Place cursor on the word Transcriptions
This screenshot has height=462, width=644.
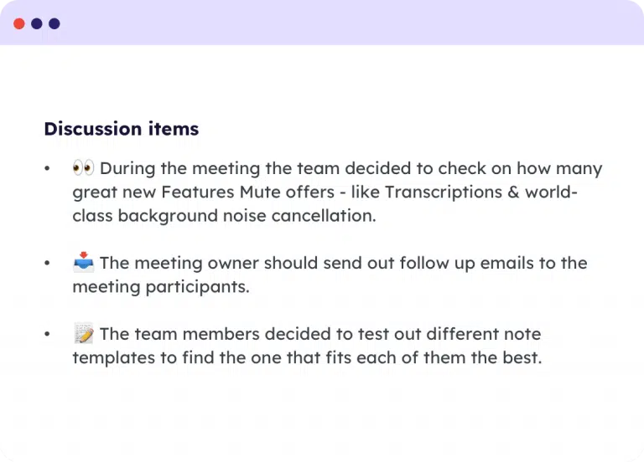[x=444, y=192]
